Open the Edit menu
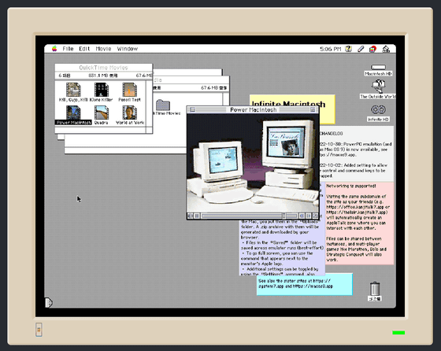 [x=84, y=49]
